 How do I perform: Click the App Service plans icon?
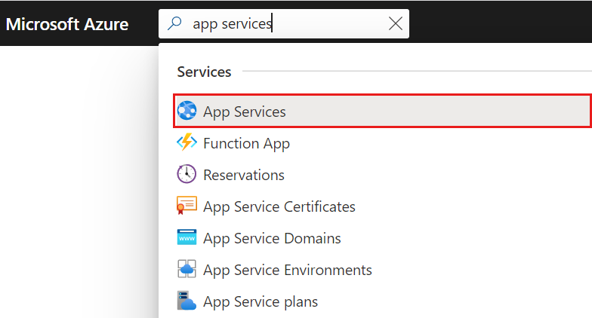point(187,301)
